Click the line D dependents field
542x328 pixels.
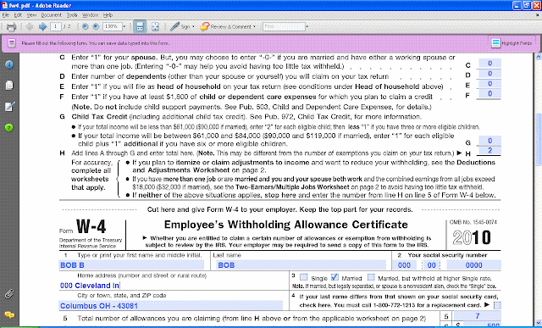489,74
